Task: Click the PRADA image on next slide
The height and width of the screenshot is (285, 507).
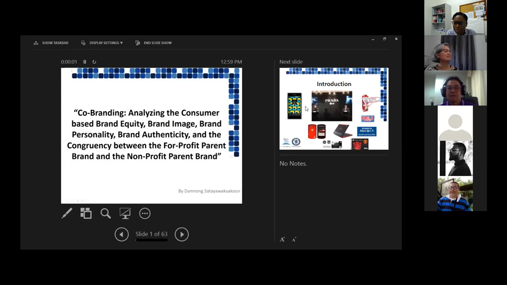Action: pyautogui.click(x=332, y=106)
